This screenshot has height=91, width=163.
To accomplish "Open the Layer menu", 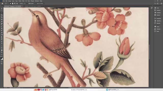I will (13, 1).
